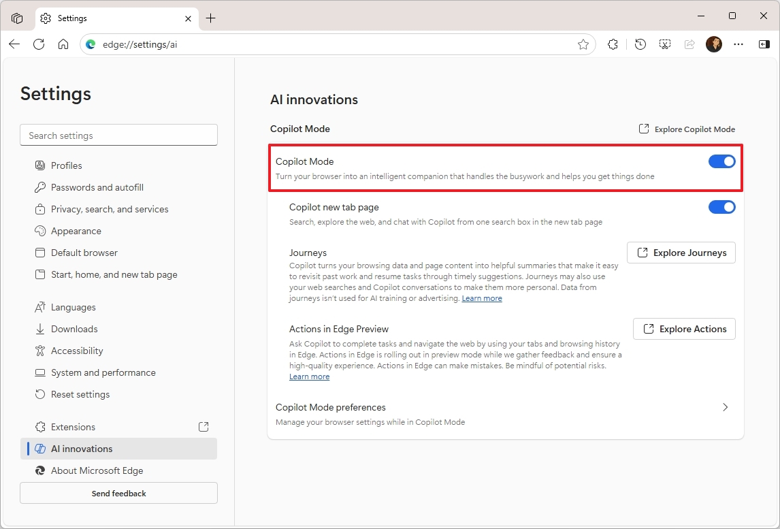Share this page using the share icon

coord(689,44)
